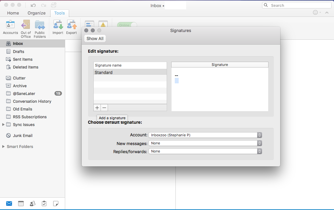Screen dimensions: 334x210
Task: Open the Replies/forwards signature dropdown
Action: pyautogui.click(x=205, y=151)
